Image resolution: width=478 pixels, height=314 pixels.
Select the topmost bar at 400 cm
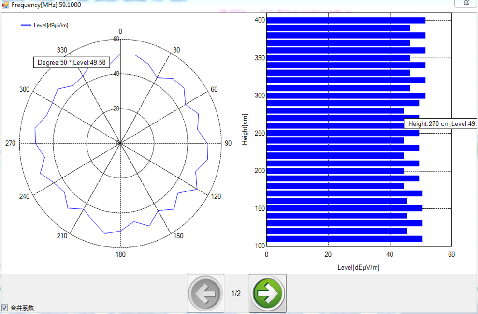(346, 20)
